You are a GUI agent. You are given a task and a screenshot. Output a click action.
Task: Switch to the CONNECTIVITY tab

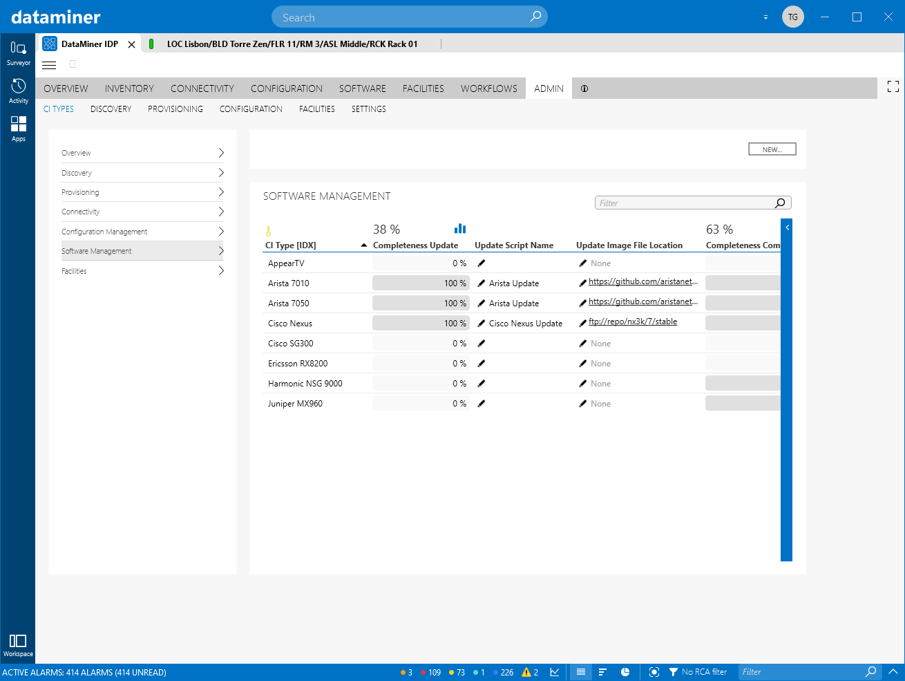202,88
